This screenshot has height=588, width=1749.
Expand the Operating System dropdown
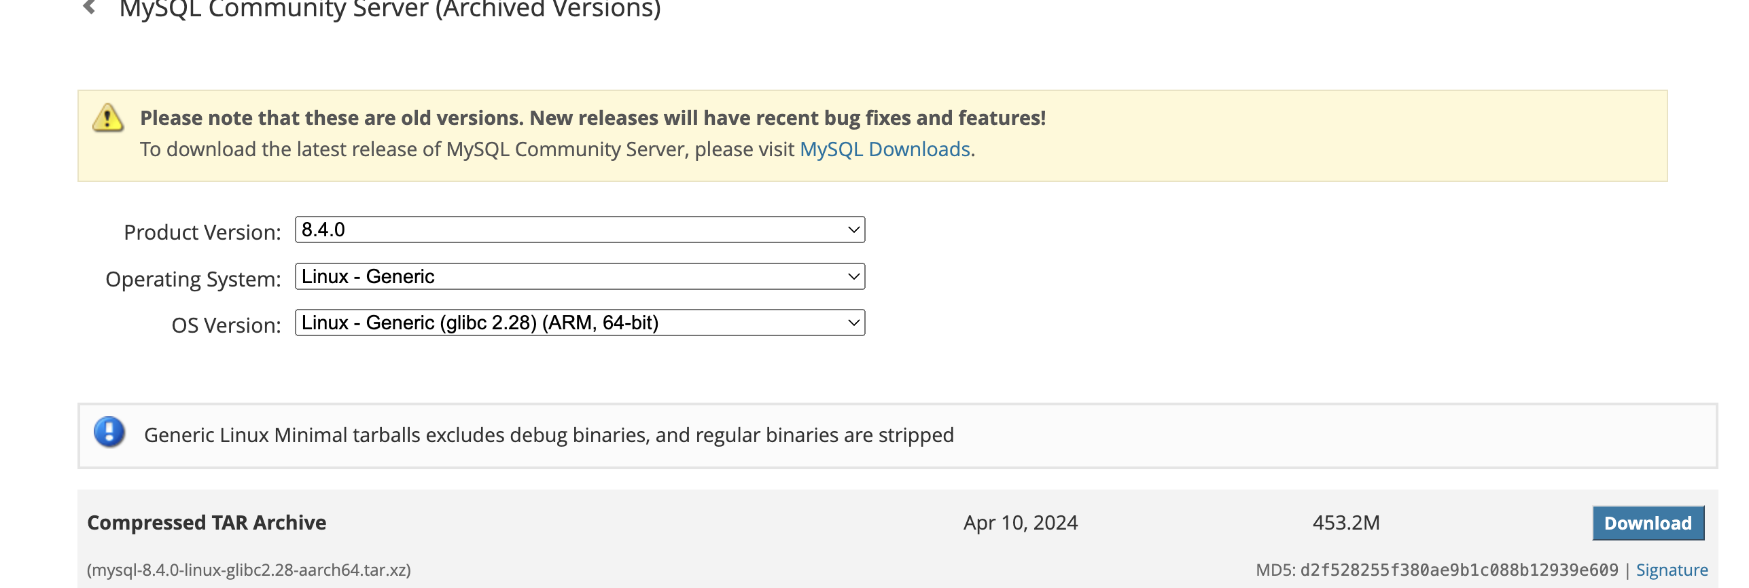click(580, 277)
